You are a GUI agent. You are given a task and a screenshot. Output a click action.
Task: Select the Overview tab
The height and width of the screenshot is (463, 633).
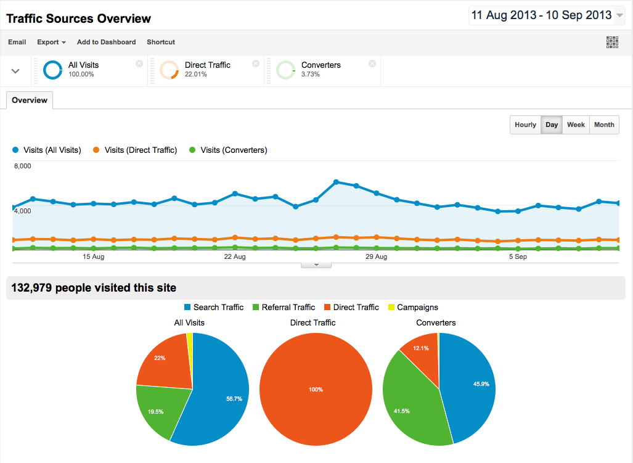[x=30, y=100]
